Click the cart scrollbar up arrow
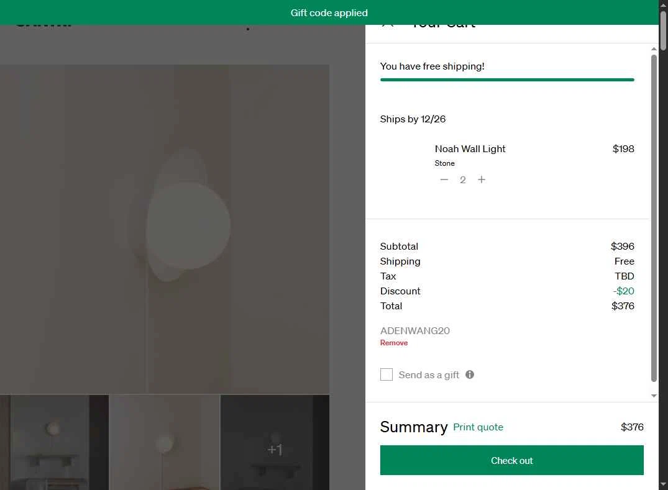Screen dimensions: 668x490 pos(654,49)
